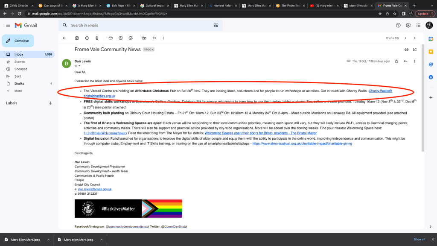Viewport: 437px width, 246px height.
Task: Open search filter options in search bar
Action: [x=216, y=25]
